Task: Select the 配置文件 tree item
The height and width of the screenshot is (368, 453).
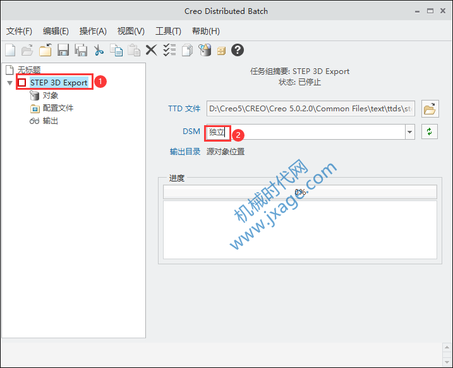Action: point(58,108)
